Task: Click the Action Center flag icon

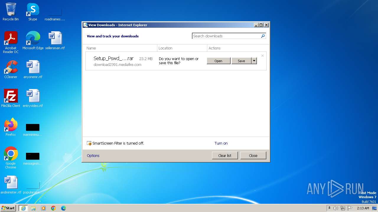Action: [x=350, y=208]
